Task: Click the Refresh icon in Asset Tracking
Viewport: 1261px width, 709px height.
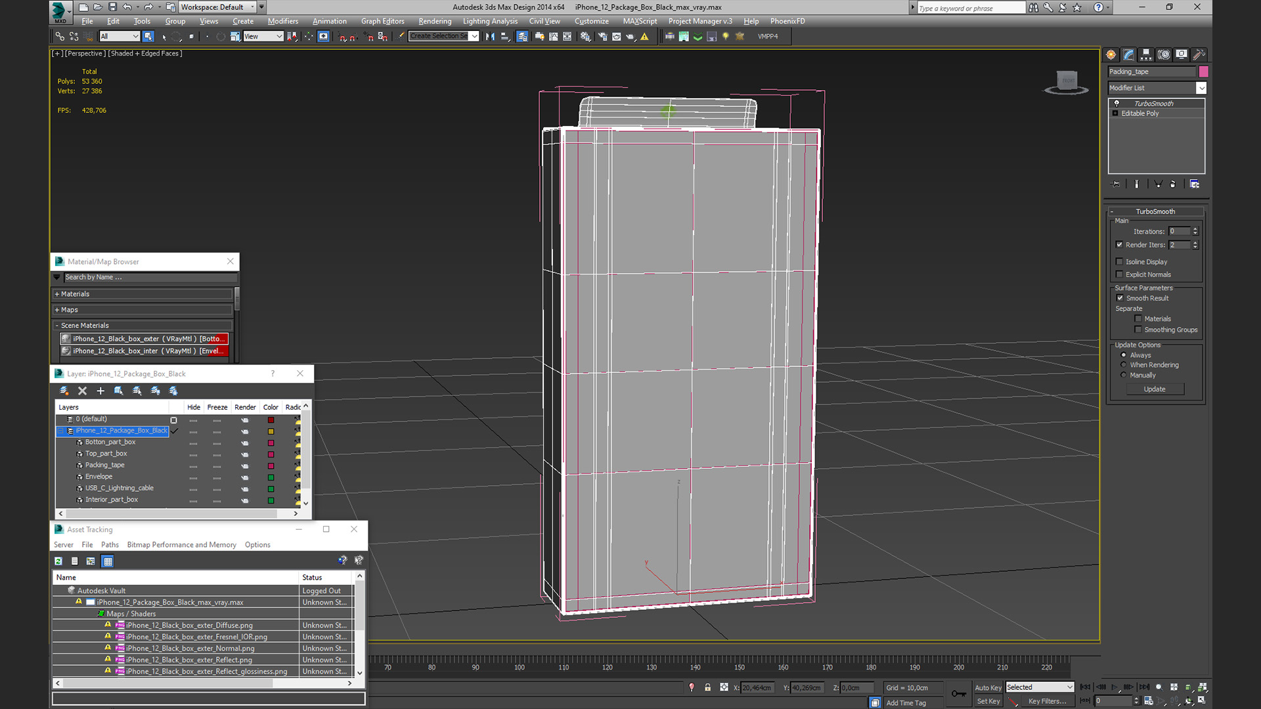Action: (x=58, y=561)
